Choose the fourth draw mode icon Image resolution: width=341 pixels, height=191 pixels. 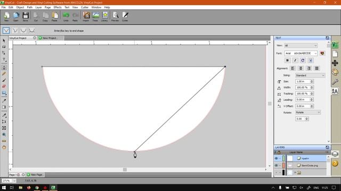(x=32, y=30)
